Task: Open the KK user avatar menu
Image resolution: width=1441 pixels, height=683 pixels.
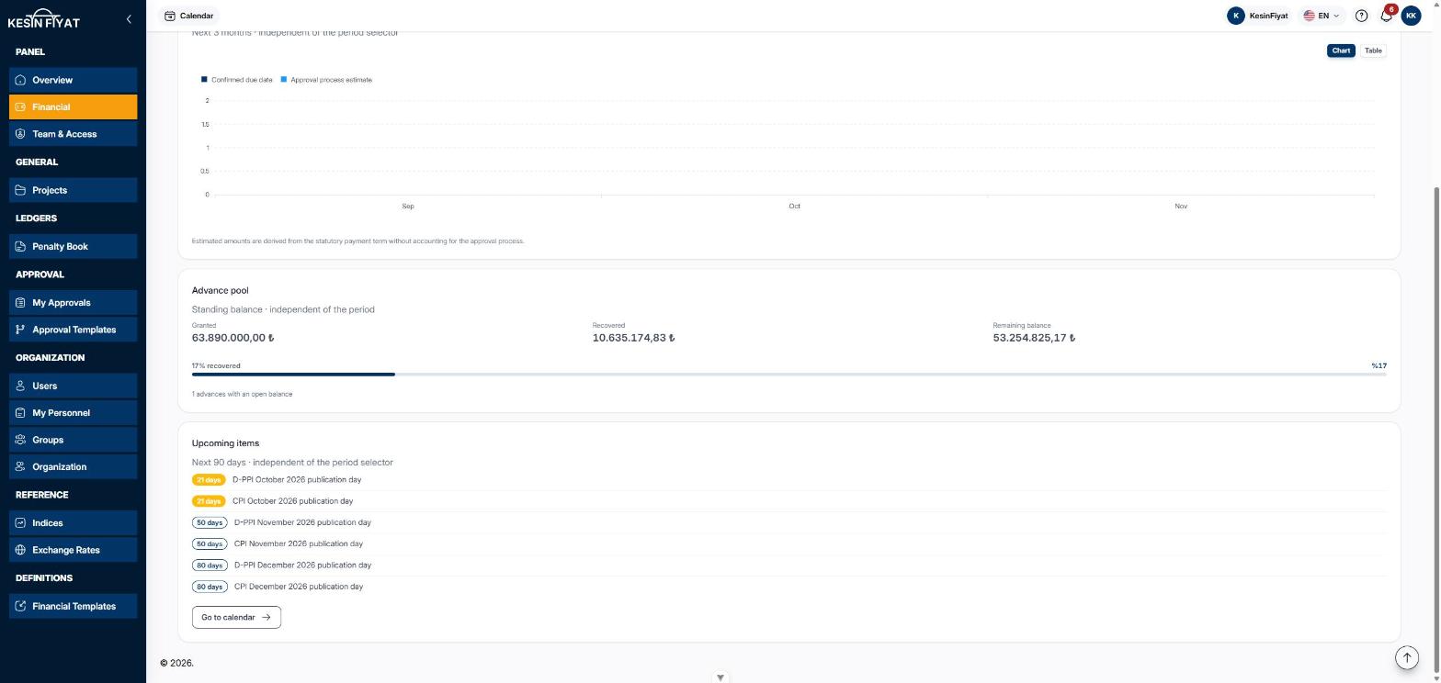Action: click(1411, 16)
